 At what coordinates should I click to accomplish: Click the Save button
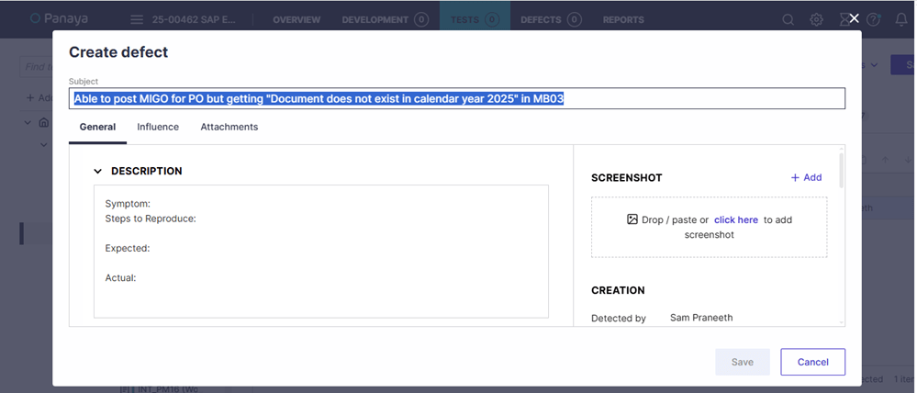(x=743, y=362)
